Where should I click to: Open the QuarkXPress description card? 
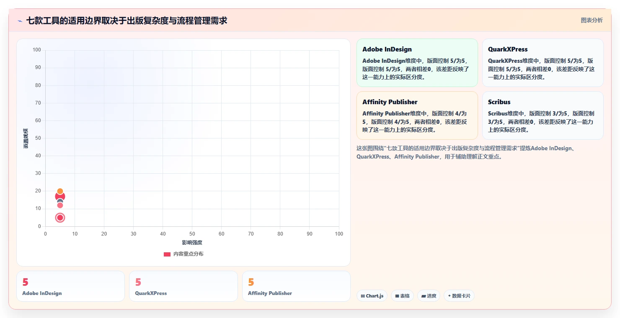point(543,63)
